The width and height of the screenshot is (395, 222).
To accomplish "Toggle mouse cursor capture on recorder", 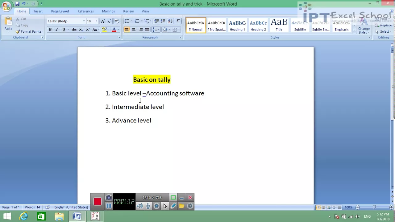I will [165, 206].
